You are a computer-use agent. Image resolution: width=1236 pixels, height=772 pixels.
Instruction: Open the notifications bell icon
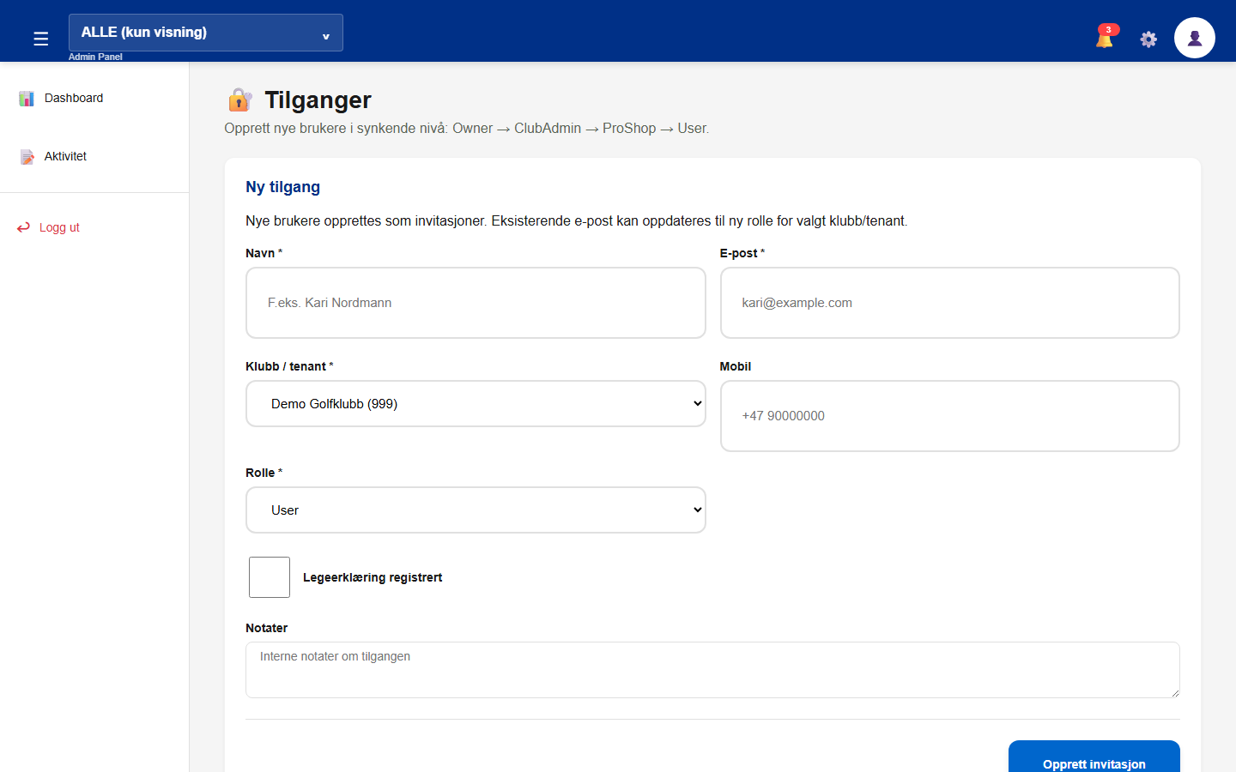point(1105,38)
